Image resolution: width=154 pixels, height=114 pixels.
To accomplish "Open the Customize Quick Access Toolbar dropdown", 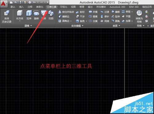I will point(47,2).
